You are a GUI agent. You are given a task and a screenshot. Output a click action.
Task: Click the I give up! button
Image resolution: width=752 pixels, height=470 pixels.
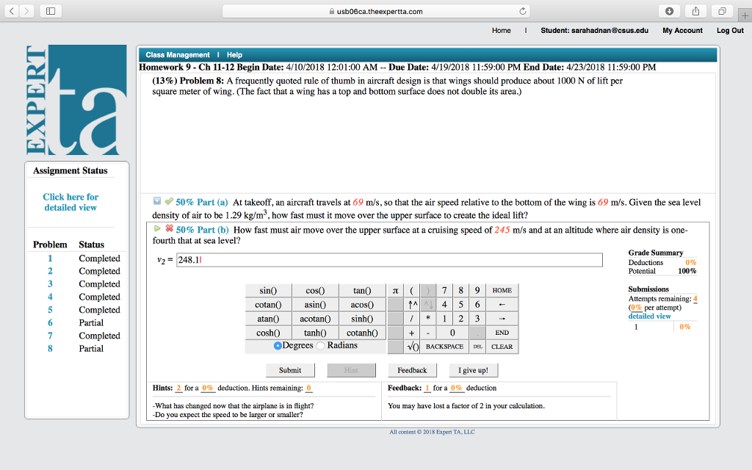[x=472, y=370]
